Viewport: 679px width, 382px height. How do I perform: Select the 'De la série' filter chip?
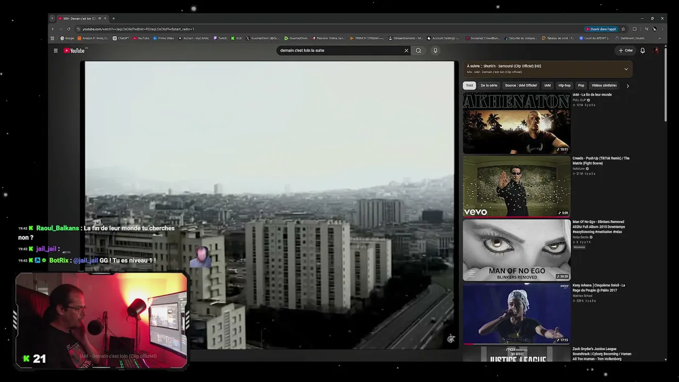(x=489, y=85)
